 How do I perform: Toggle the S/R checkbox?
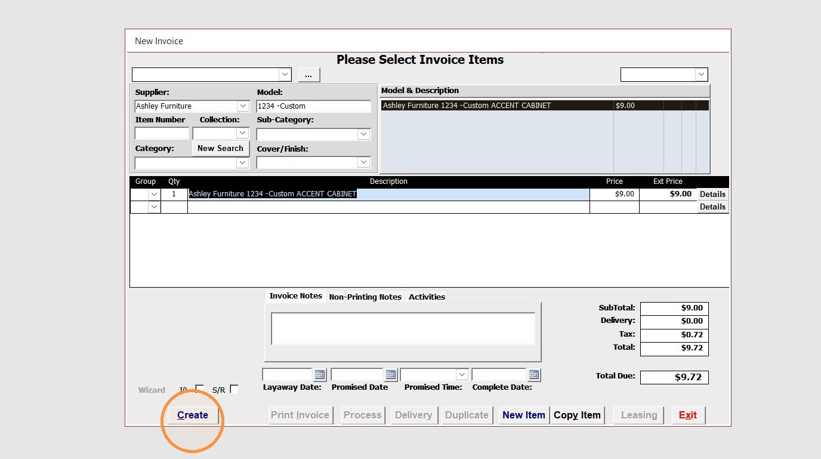234,389
